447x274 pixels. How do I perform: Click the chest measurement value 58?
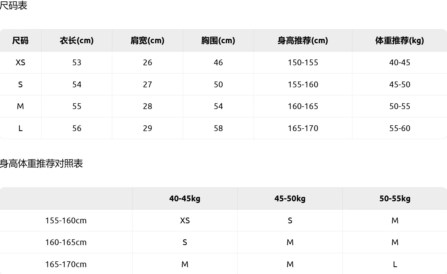pyautogui.click(x=218, y=128)
